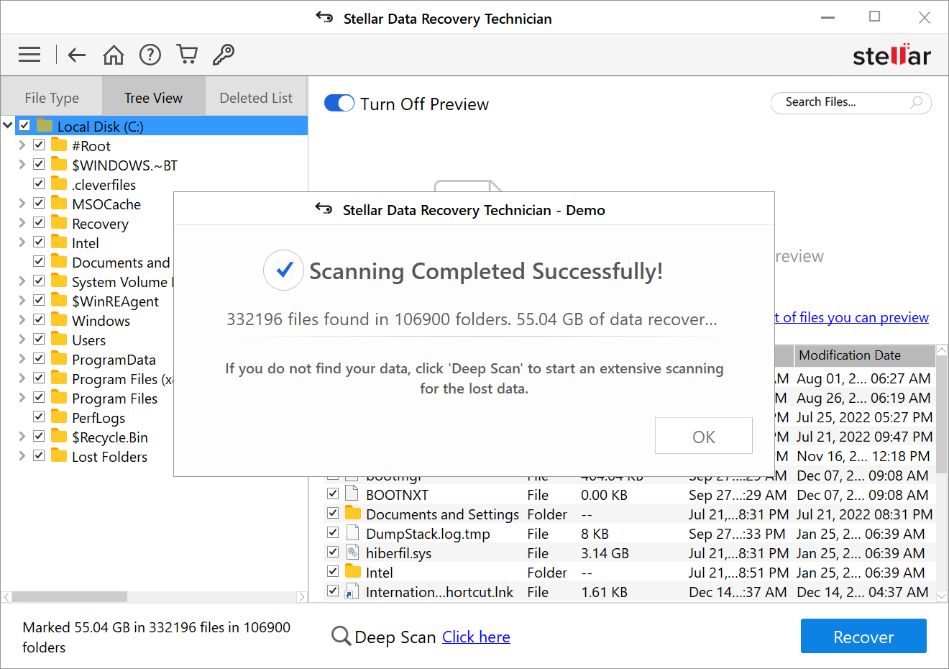The image size is (949, 669).
Task: Collapse the Local Disk (C:) tree node
Action: click(x=8, y=125)
